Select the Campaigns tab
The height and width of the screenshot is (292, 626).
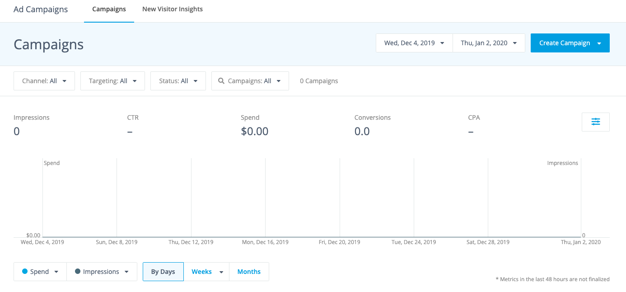(x=109, y=9)
